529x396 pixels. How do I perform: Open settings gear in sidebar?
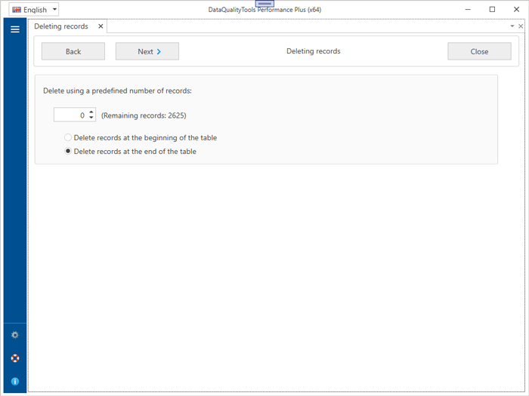(15, 335)
